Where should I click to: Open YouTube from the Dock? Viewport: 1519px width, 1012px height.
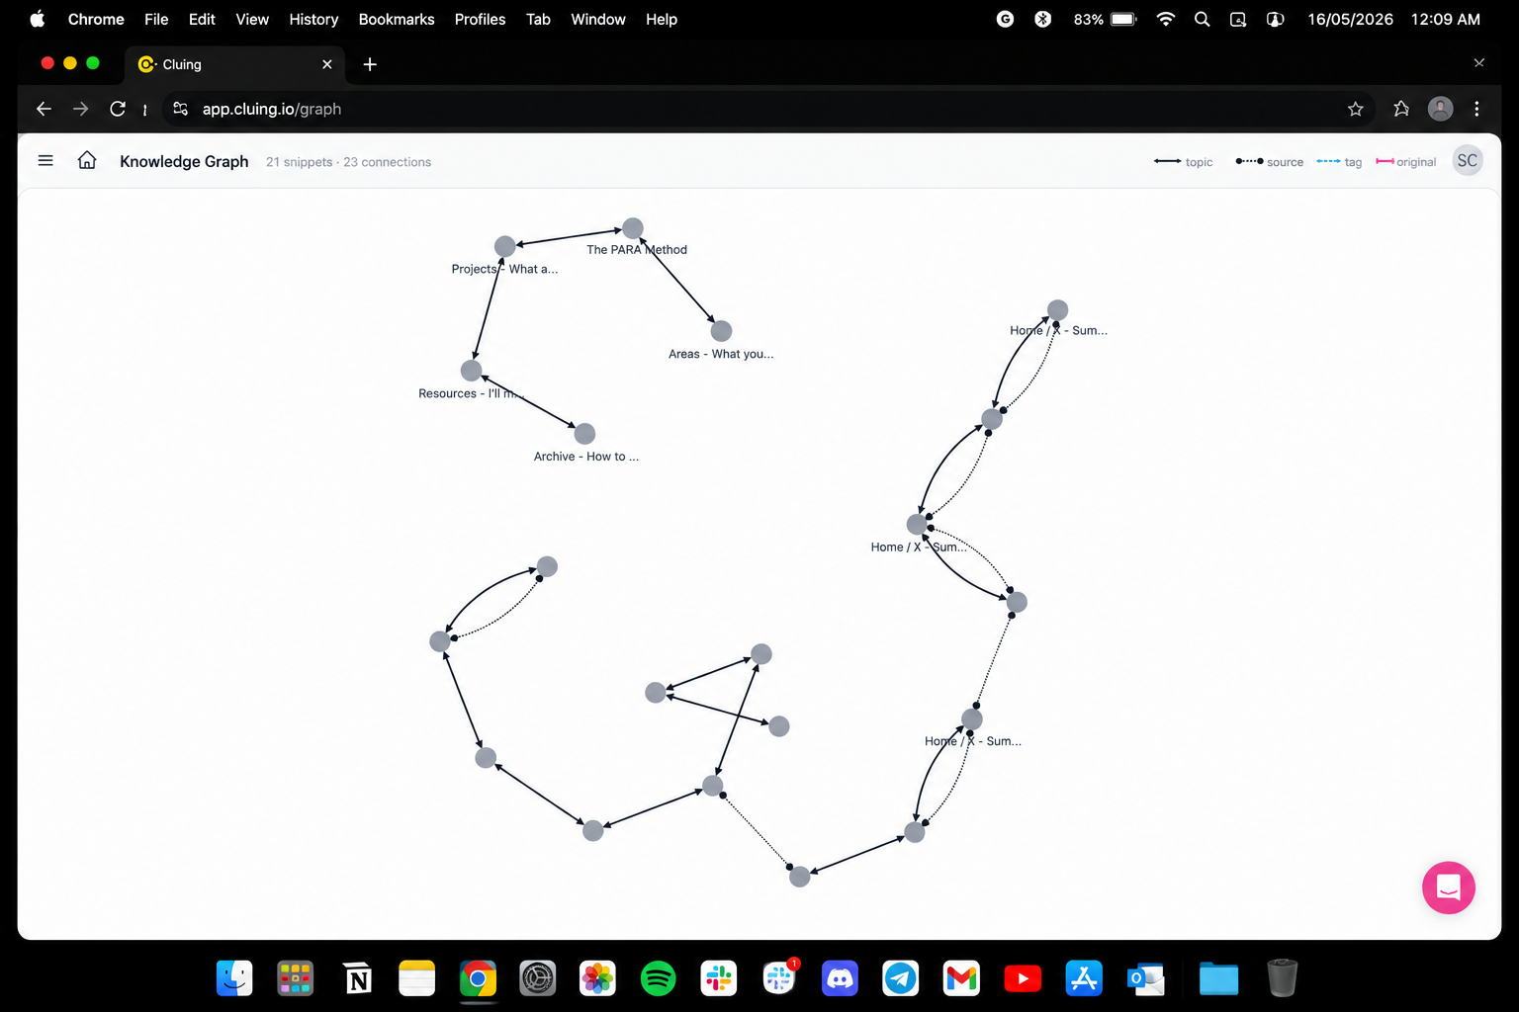(x=1023, y=978)
